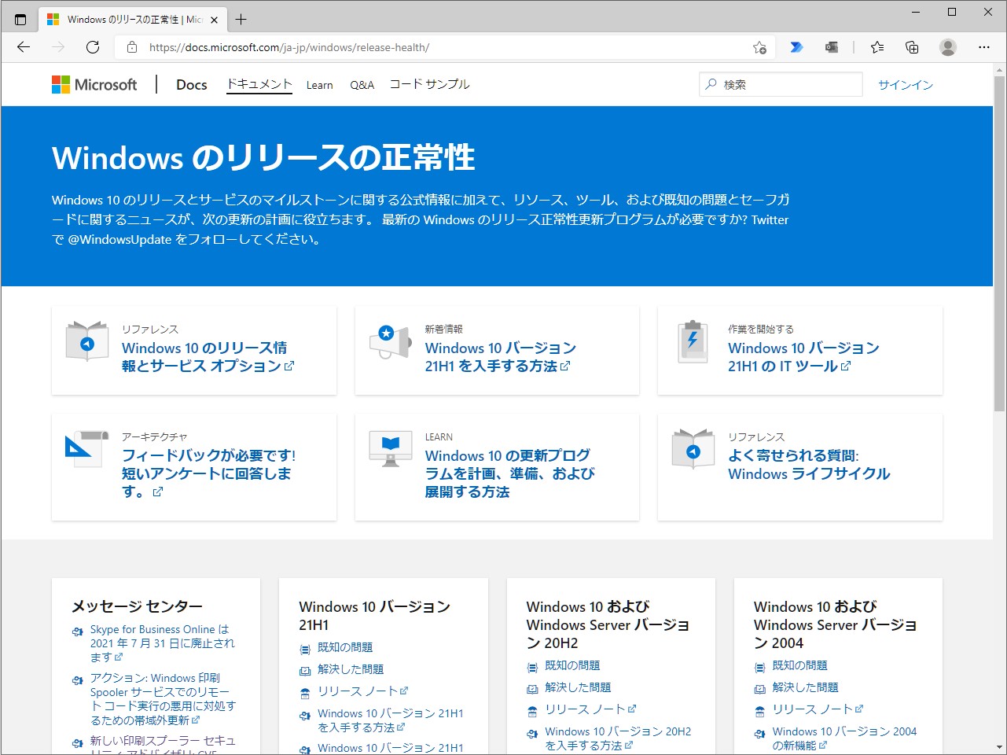Screen dimensions: 1007x755
Task: Click the browser profile avatar icon
Action: pyautogui.click(x=947, y=47)
